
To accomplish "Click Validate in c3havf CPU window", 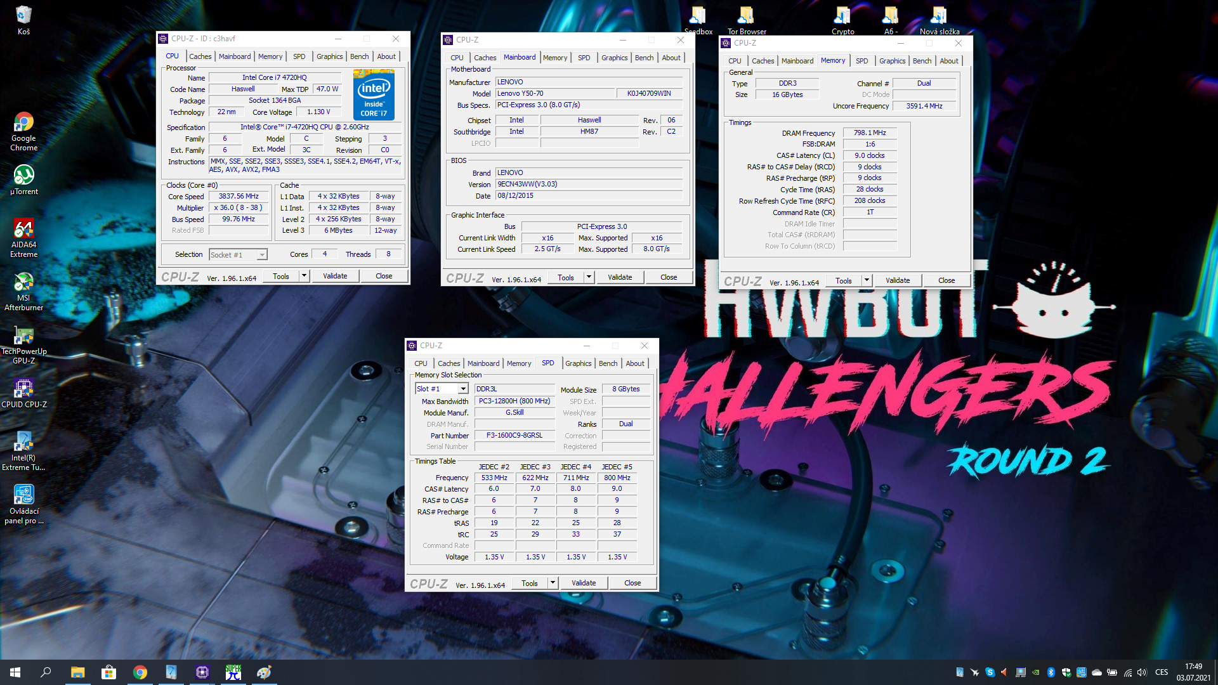I will pos(335,276).
